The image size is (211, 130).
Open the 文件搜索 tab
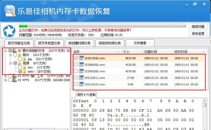click(140, 43)
